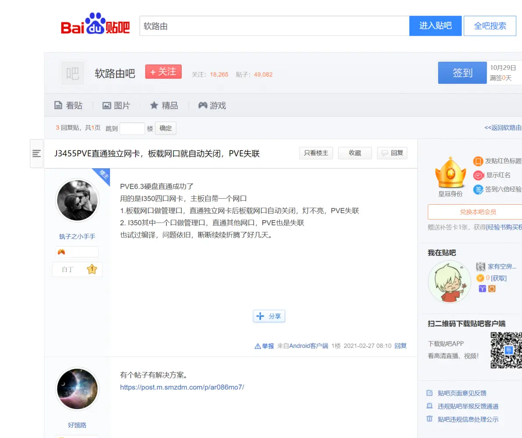Open the 游戏 section tab
The image size is (522, 438).
tap(212, 105)
